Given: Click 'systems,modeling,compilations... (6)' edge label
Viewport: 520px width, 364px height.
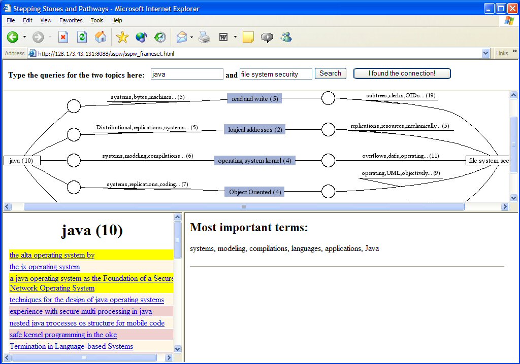Looking at the screenshot, I should (x=148, y=156).
